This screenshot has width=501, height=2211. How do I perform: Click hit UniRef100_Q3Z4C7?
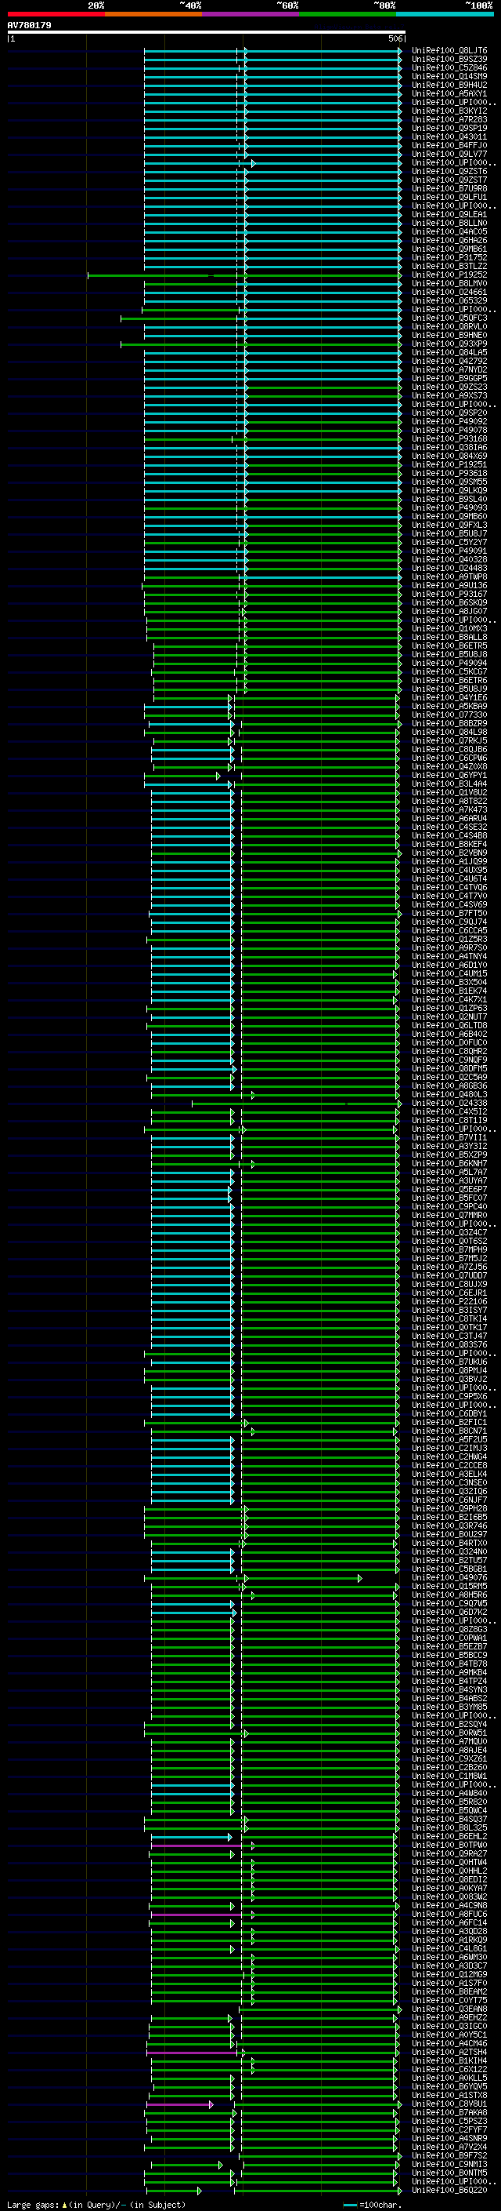coord(449,1232)
